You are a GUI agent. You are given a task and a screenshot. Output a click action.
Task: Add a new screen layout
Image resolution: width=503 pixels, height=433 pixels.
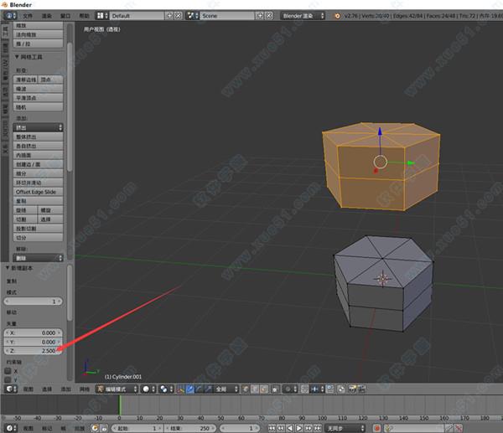coord(169,15)
